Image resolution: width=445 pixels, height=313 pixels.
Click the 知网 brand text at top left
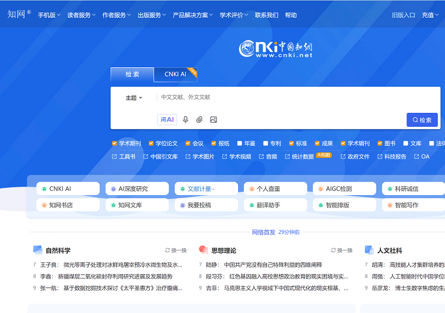pos(17,14)
